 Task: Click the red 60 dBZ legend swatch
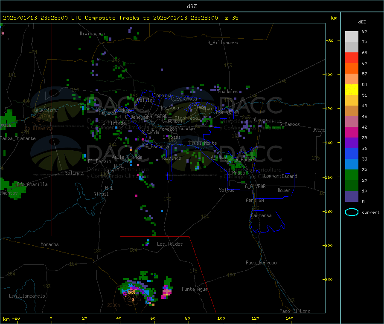(352, 57)
